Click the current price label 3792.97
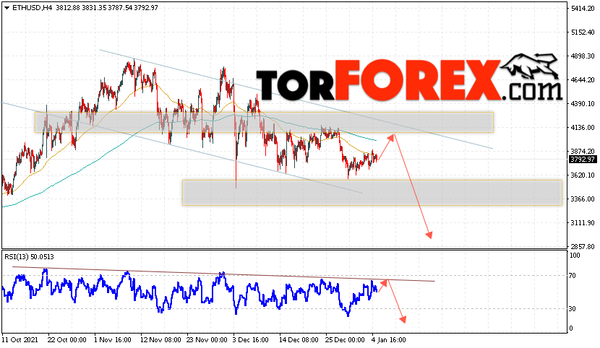The height and width of the screenshot is (348, 600). click(x=582, y=160)
